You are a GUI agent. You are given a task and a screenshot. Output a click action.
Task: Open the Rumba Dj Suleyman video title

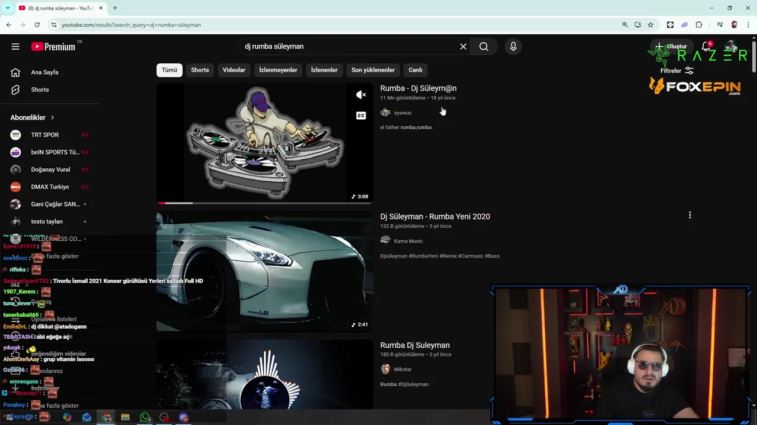[x=415, y=345]
